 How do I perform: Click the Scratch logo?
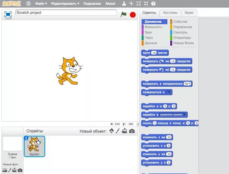[x=12, y=3]
